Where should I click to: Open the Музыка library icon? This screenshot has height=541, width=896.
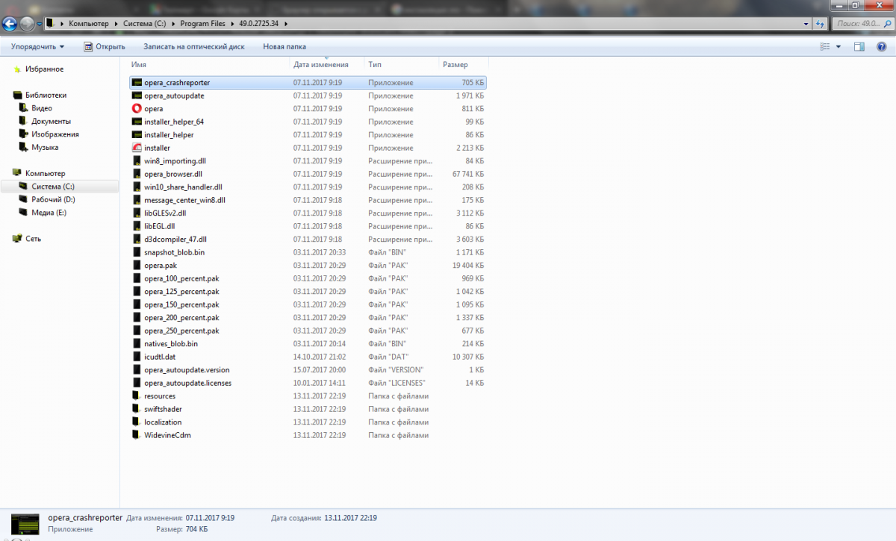point(25,148)
